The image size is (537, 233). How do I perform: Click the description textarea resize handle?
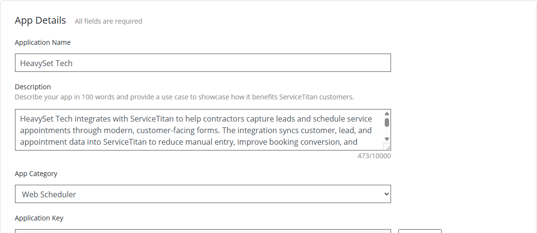click(x=387, y=147)
